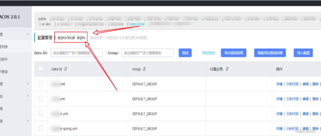Click 编辑 for the er.yml row
Viewport: 321px width, 136px height.
tap(305, 114)
